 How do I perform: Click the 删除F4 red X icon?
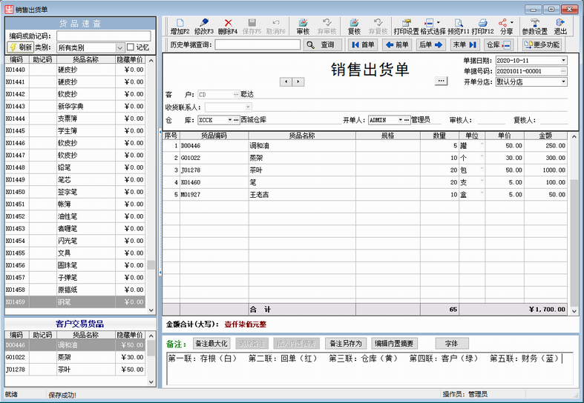[x=228, y=24]
